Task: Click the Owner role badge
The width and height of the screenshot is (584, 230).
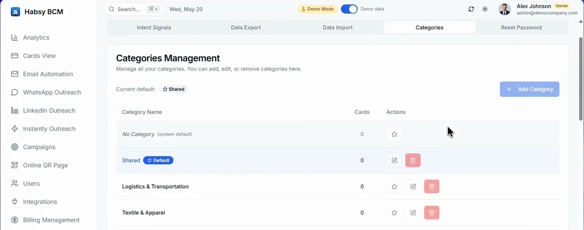Action: pyautogui.click(x=562, y=6)
